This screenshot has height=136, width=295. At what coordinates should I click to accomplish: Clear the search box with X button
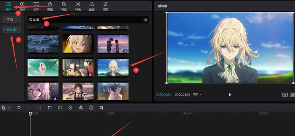point(146,20)
